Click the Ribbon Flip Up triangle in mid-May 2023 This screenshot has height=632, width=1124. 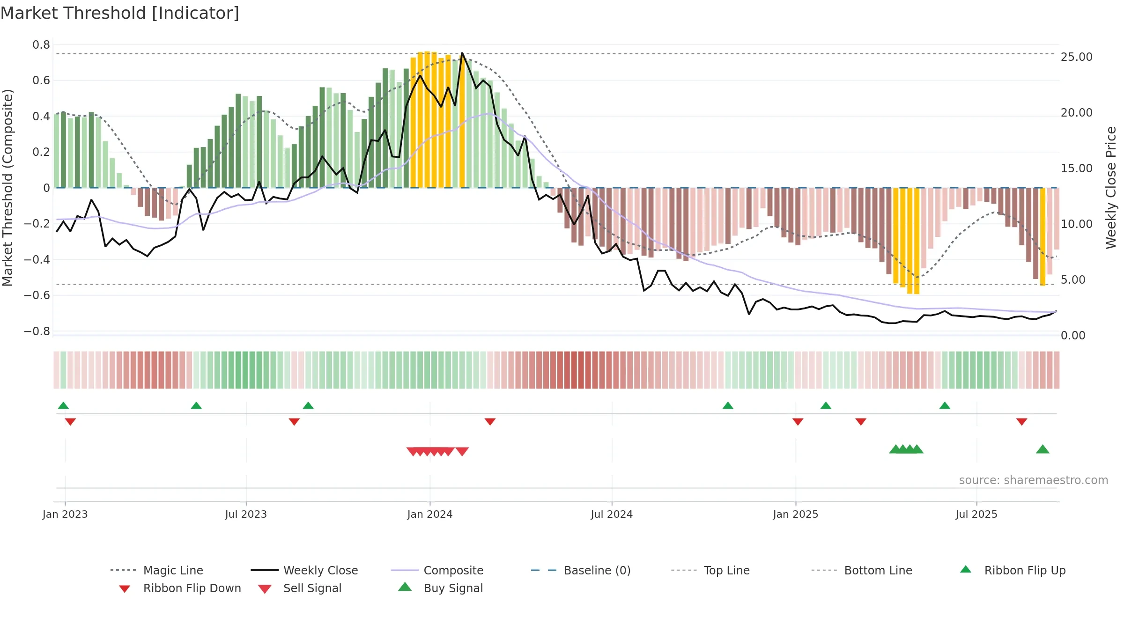(196, 405)
